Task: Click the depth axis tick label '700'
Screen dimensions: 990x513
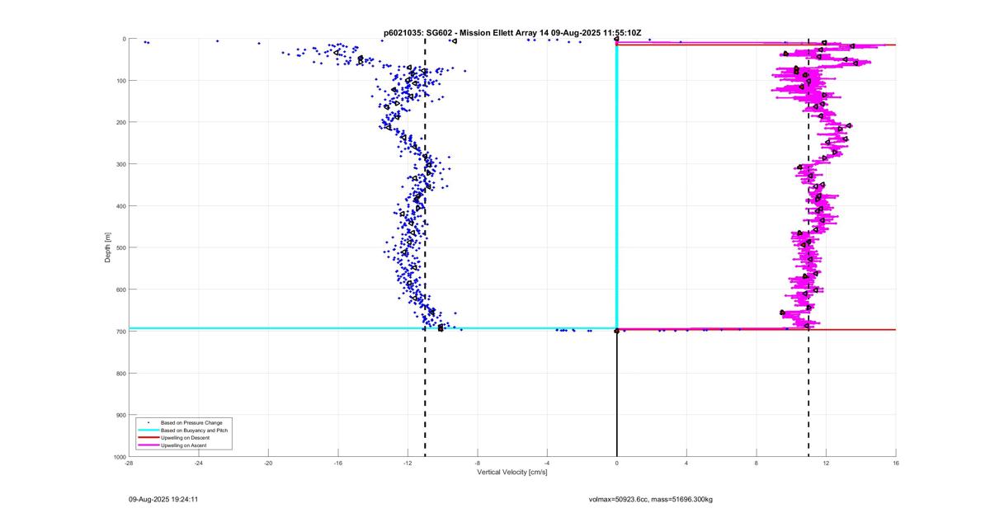Action: [x=120, y=332]
